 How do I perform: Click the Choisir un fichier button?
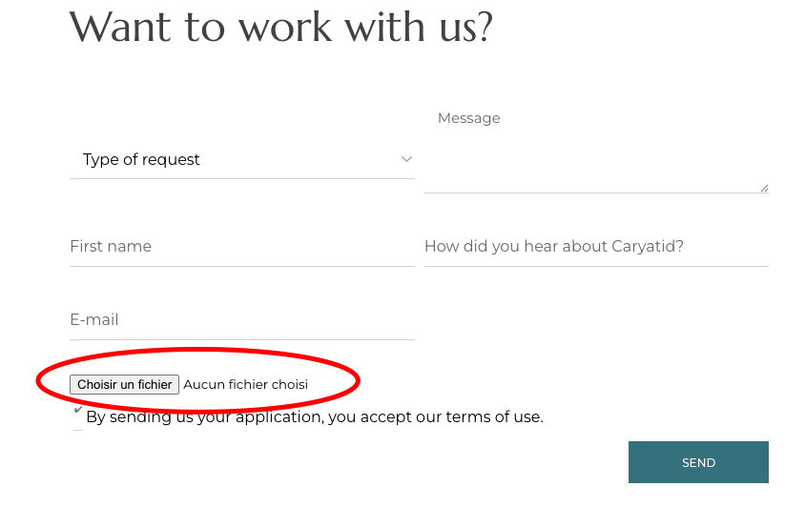124,385
